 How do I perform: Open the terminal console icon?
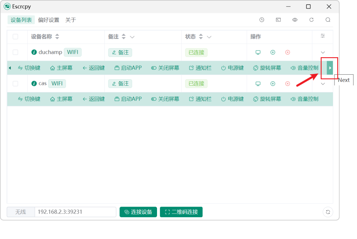coord(278,20)
